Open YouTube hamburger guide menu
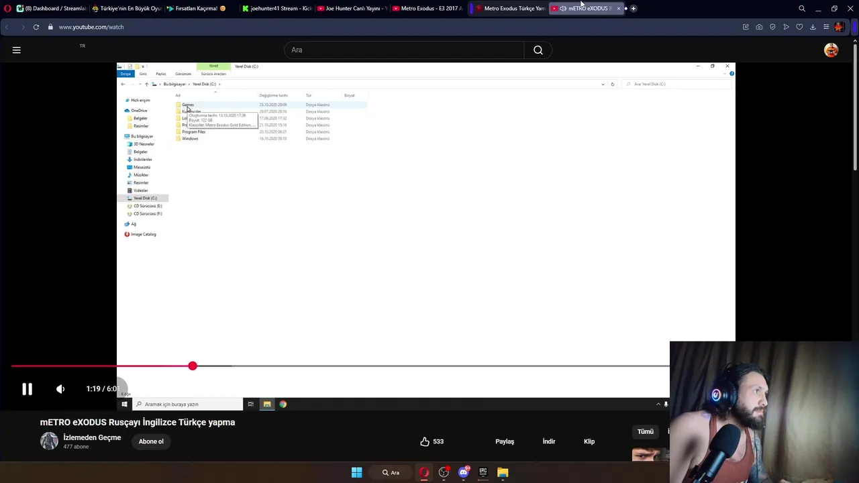 [x=17, y=50]
